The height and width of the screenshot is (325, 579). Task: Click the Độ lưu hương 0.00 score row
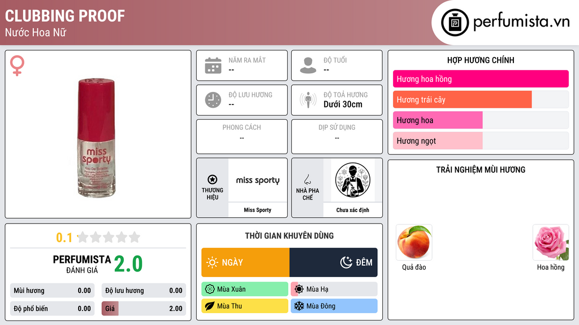tap(144, 291)
